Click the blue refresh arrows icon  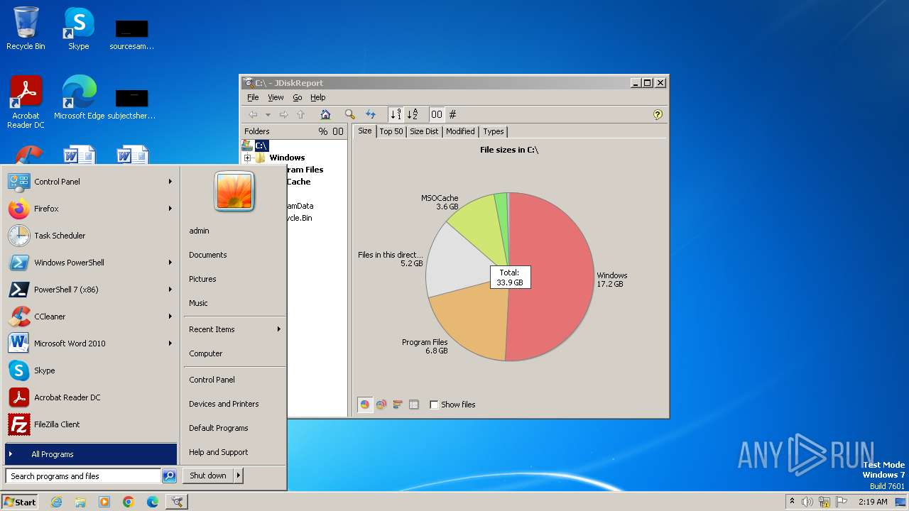click(370, 114)
